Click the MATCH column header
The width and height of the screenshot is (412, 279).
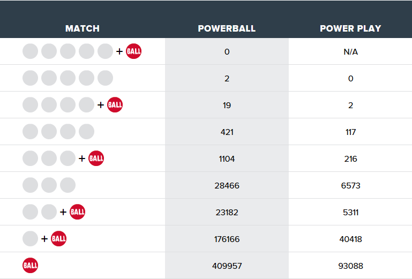pos(83,28)
